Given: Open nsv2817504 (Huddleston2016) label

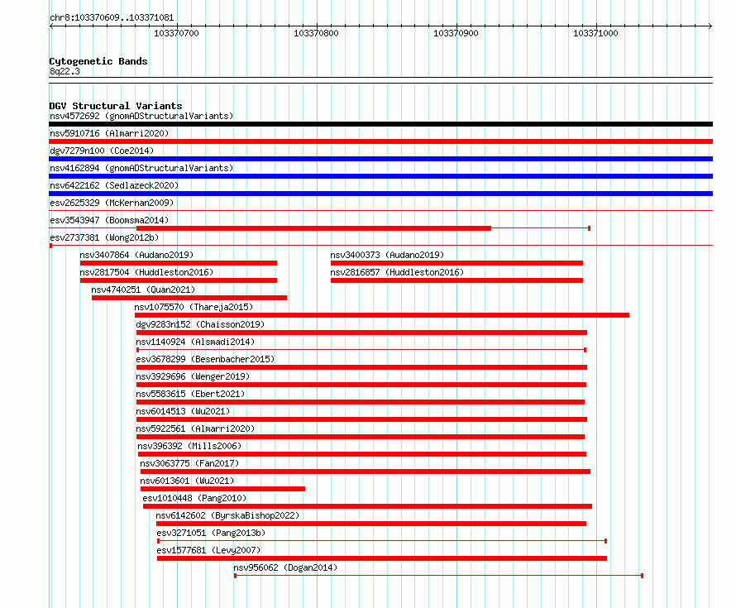Looking at the screenshot, I should coord(146,272).
